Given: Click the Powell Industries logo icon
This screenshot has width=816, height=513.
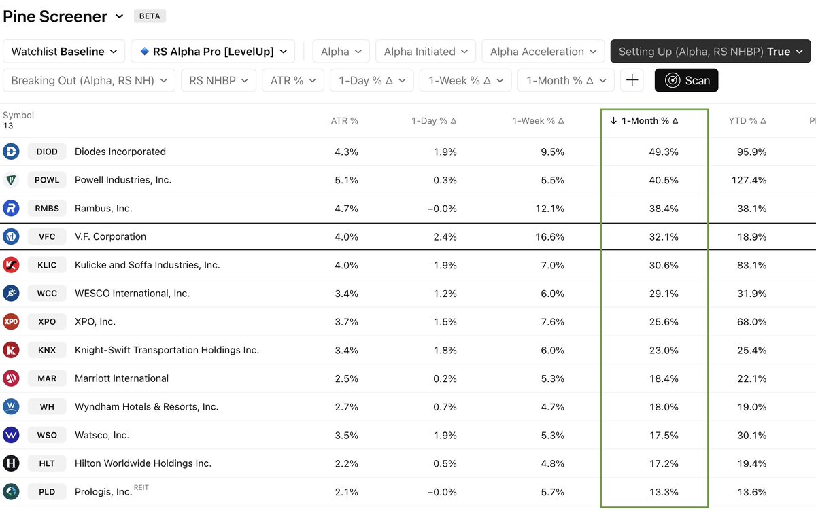Looking at the screenshot, I should click(x=11, y=180).
